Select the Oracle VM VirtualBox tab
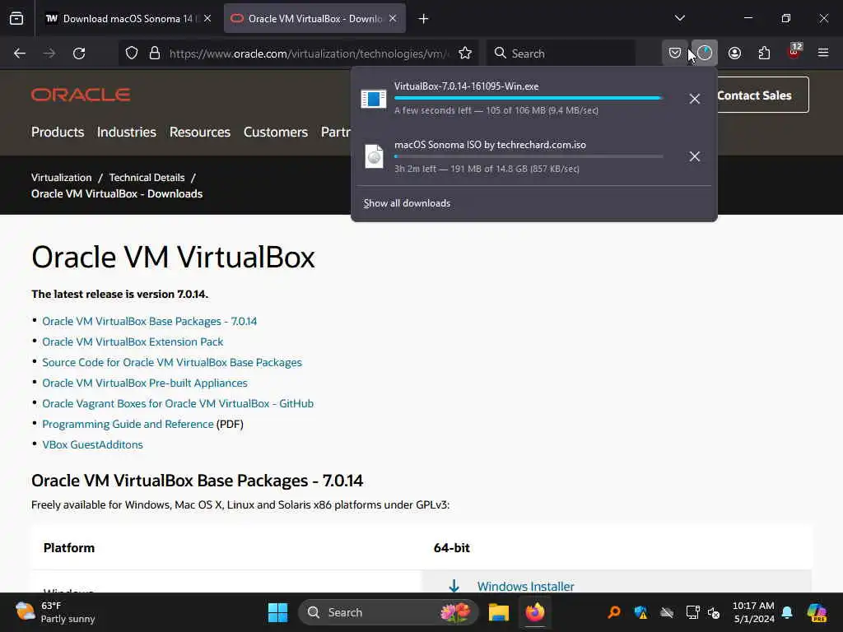 pos(314,19)
